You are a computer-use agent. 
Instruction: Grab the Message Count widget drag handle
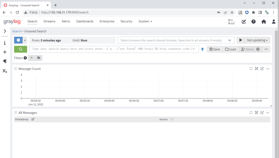[x=16, y=69]
